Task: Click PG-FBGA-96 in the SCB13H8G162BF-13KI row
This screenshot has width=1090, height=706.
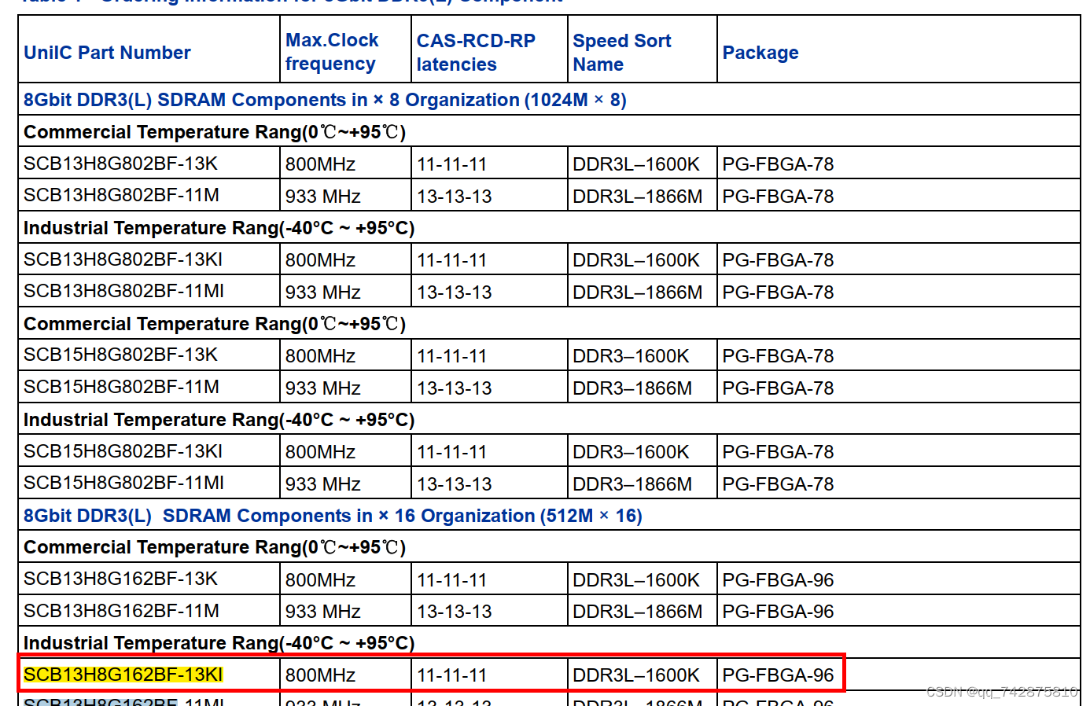Action: 778,675
